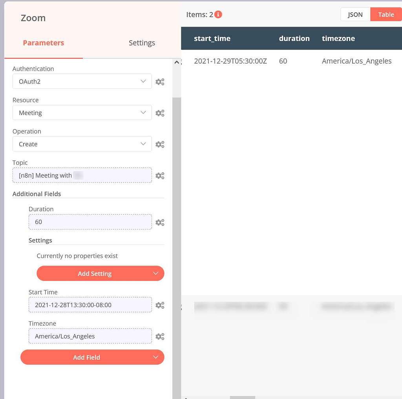Open the gear options for Authentication field
The width and height of the screenshot is (402, 399).
pyautogui.click(x=160, y=82)
